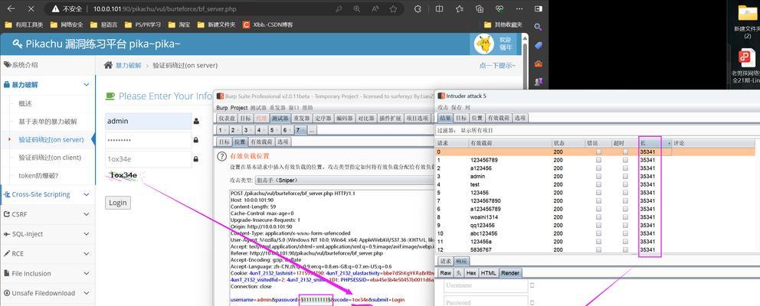Toggle the error checkbox in row abc123456

pyautogui.click(x=598, y=233)
